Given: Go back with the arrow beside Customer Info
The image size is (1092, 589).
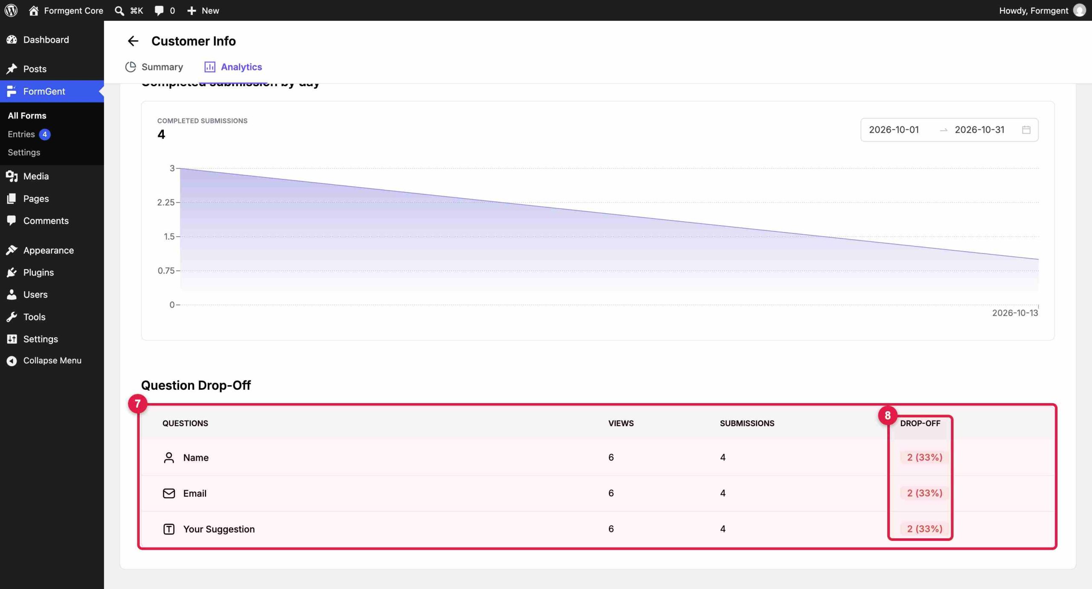Looking at the screenshot, I should pos(133,41).
